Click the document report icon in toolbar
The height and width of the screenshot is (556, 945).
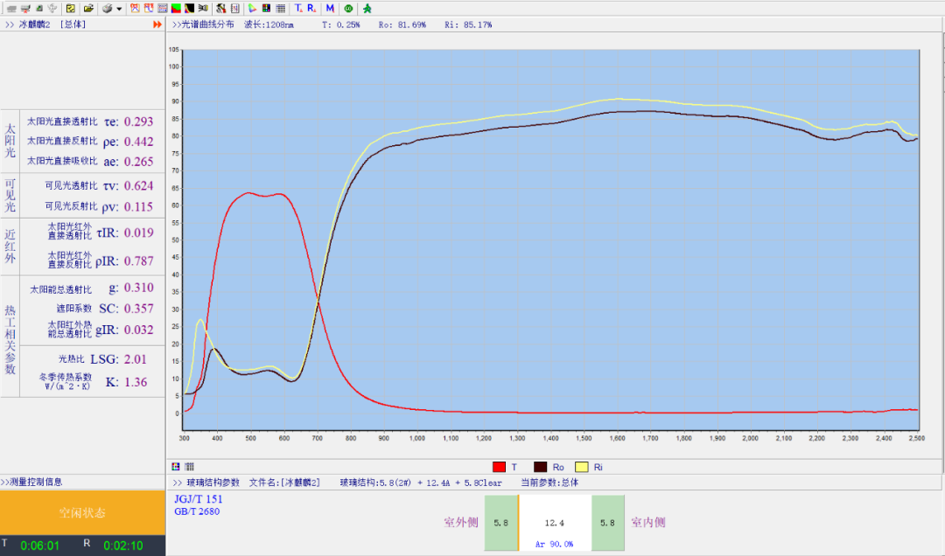click(235, 9)
